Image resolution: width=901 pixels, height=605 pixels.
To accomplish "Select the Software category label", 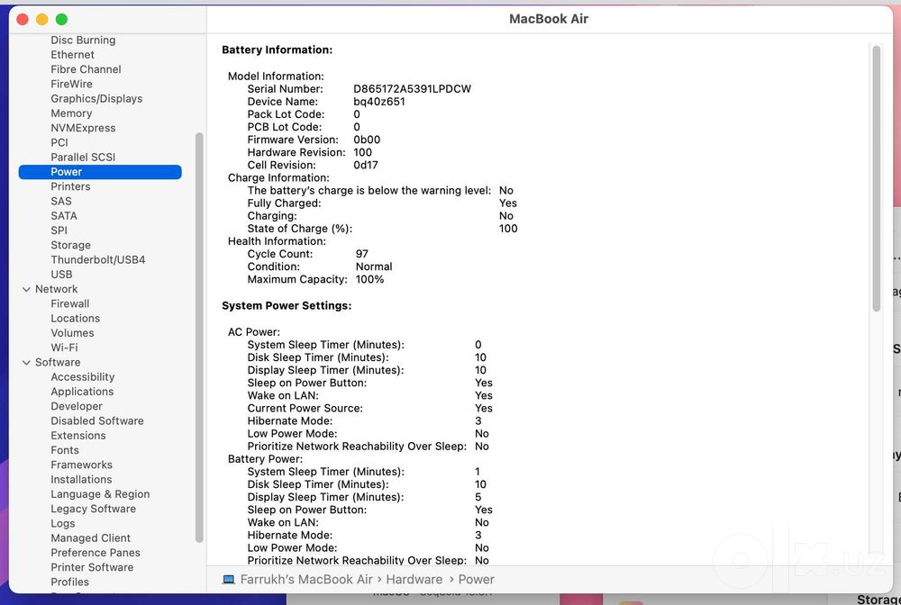I will click(x=58, y=362).
